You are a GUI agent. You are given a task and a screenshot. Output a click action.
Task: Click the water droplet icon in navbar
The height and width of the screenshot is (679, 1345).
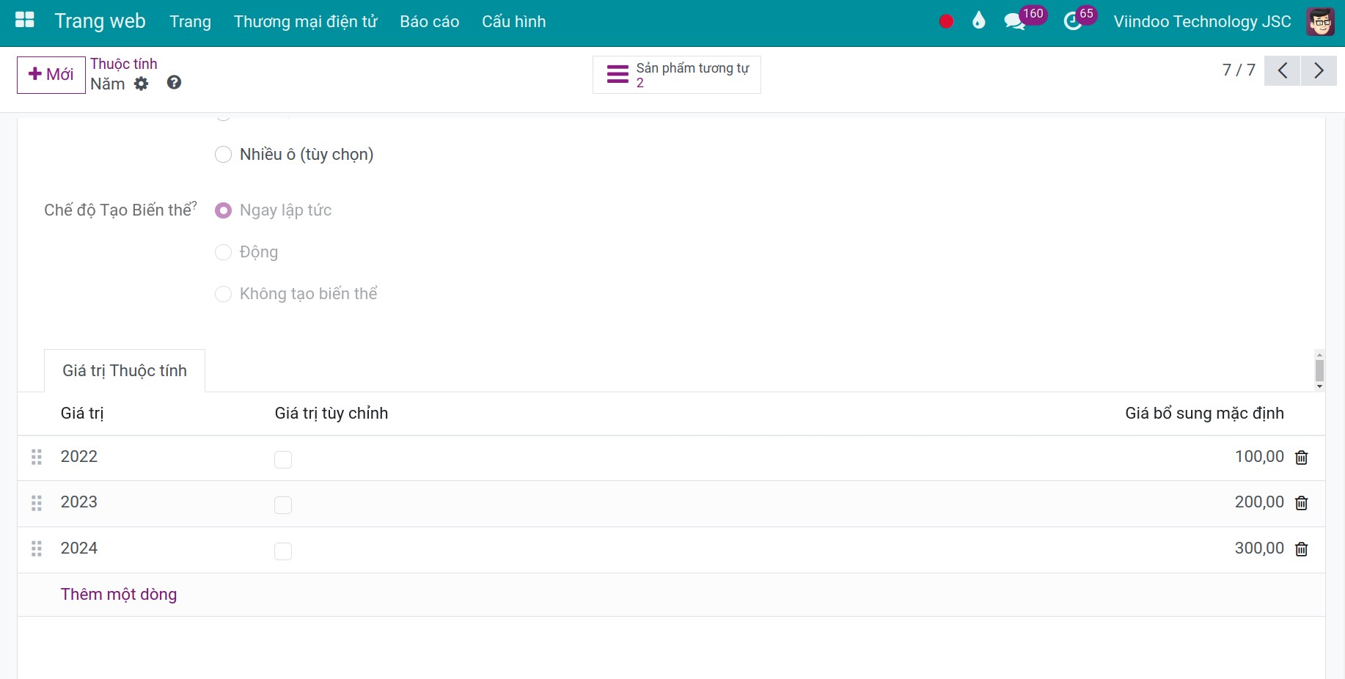pos(978,21)
